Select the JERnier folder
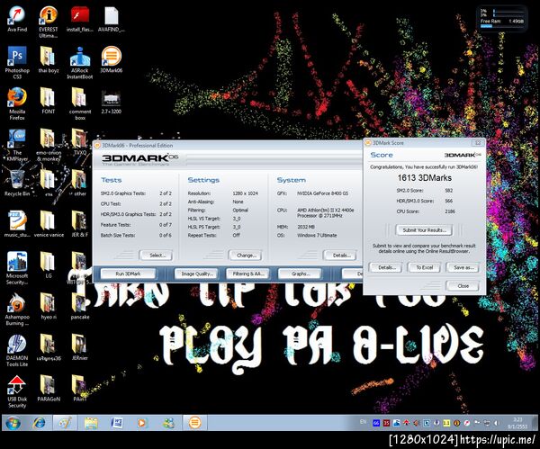540x449 pixels. (80, 347)
